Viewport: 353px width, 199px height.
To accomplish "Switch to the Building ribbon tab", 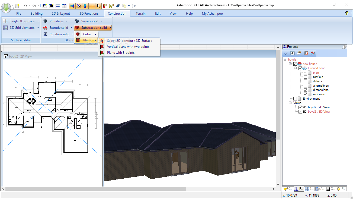I will pyautogui.click(x=37, y=14).
